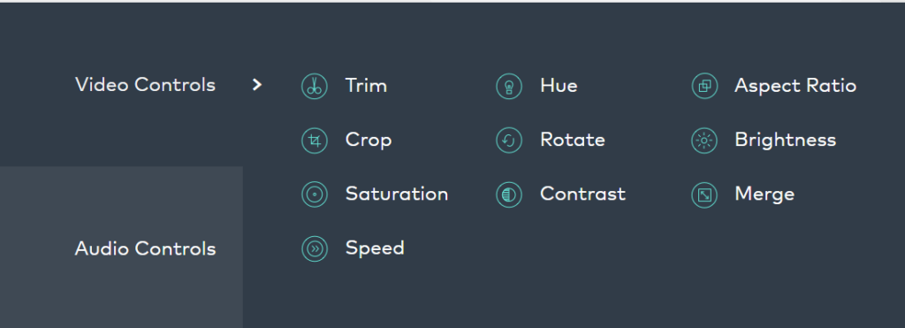905x328 pixels.
Task: Select the Video Controls menu item
Action: coord(146,85)
